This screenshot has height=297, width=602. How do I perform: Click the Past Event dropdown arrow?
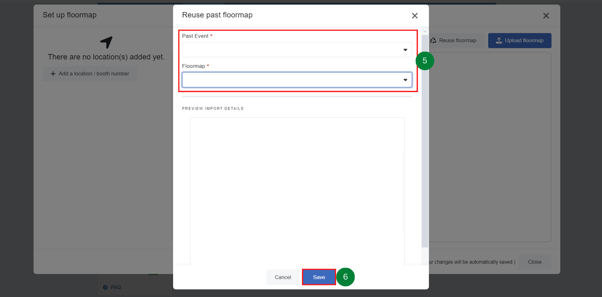405,50
